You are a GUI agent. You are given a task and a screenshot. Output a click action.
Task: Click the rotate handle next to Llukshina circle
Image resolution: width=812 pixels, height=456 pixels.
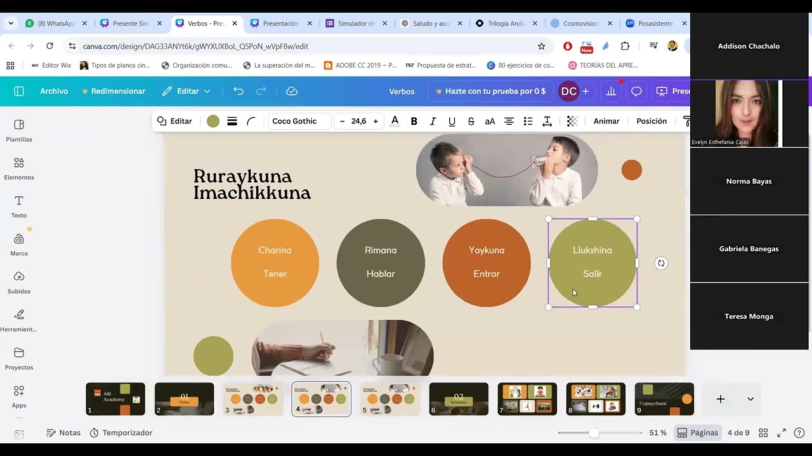[661, 263]
